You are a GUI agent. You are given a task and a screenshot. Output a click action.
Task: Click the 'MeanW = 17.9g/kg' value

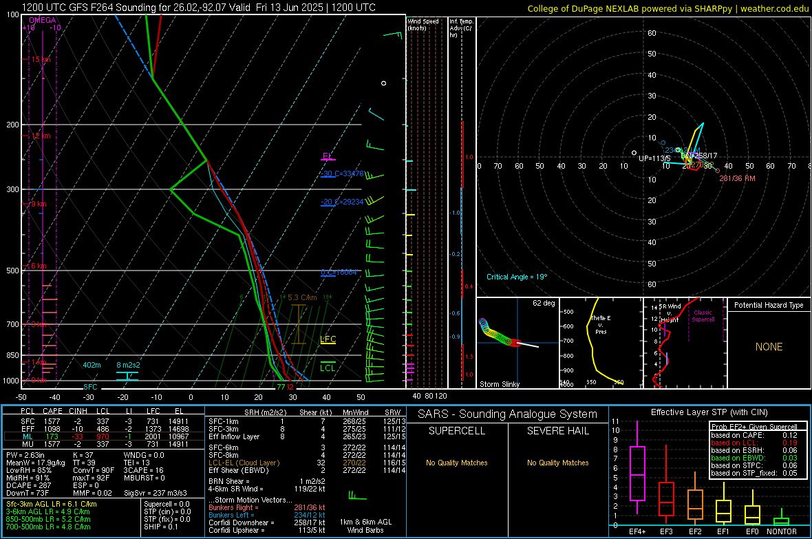[36, 463]
